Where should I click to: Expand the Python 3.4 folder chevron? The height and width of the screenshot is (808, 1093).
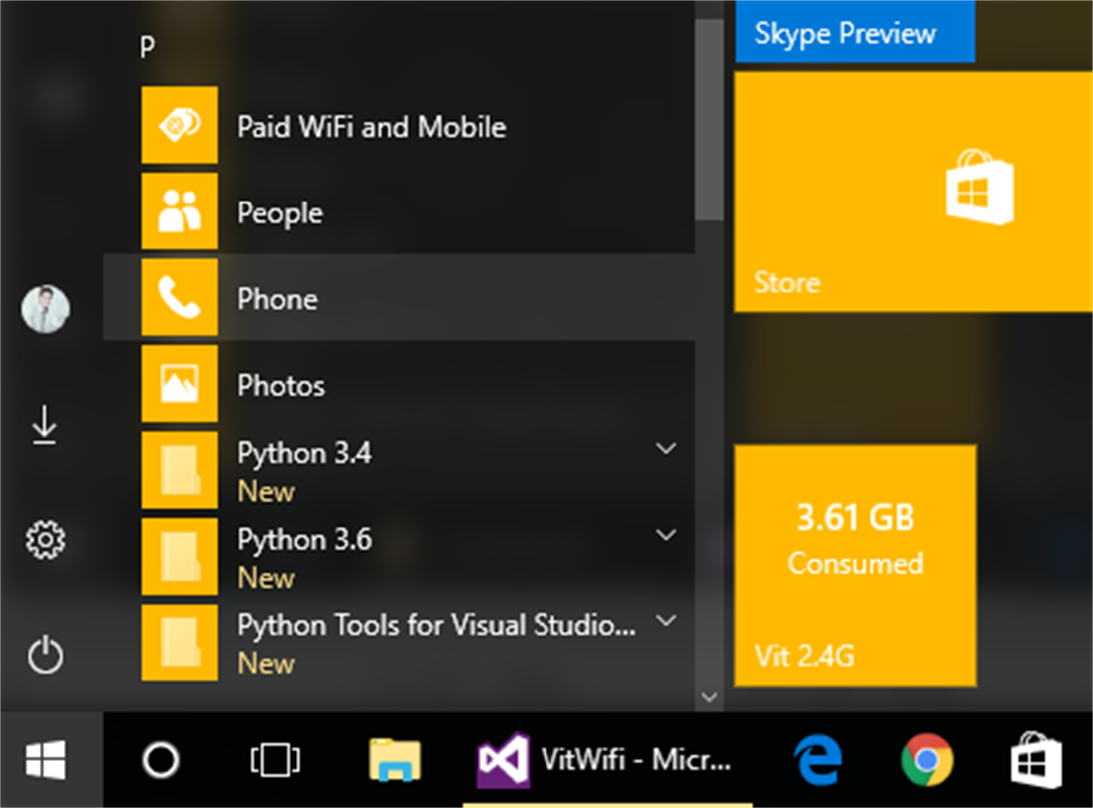pos(666,448)
